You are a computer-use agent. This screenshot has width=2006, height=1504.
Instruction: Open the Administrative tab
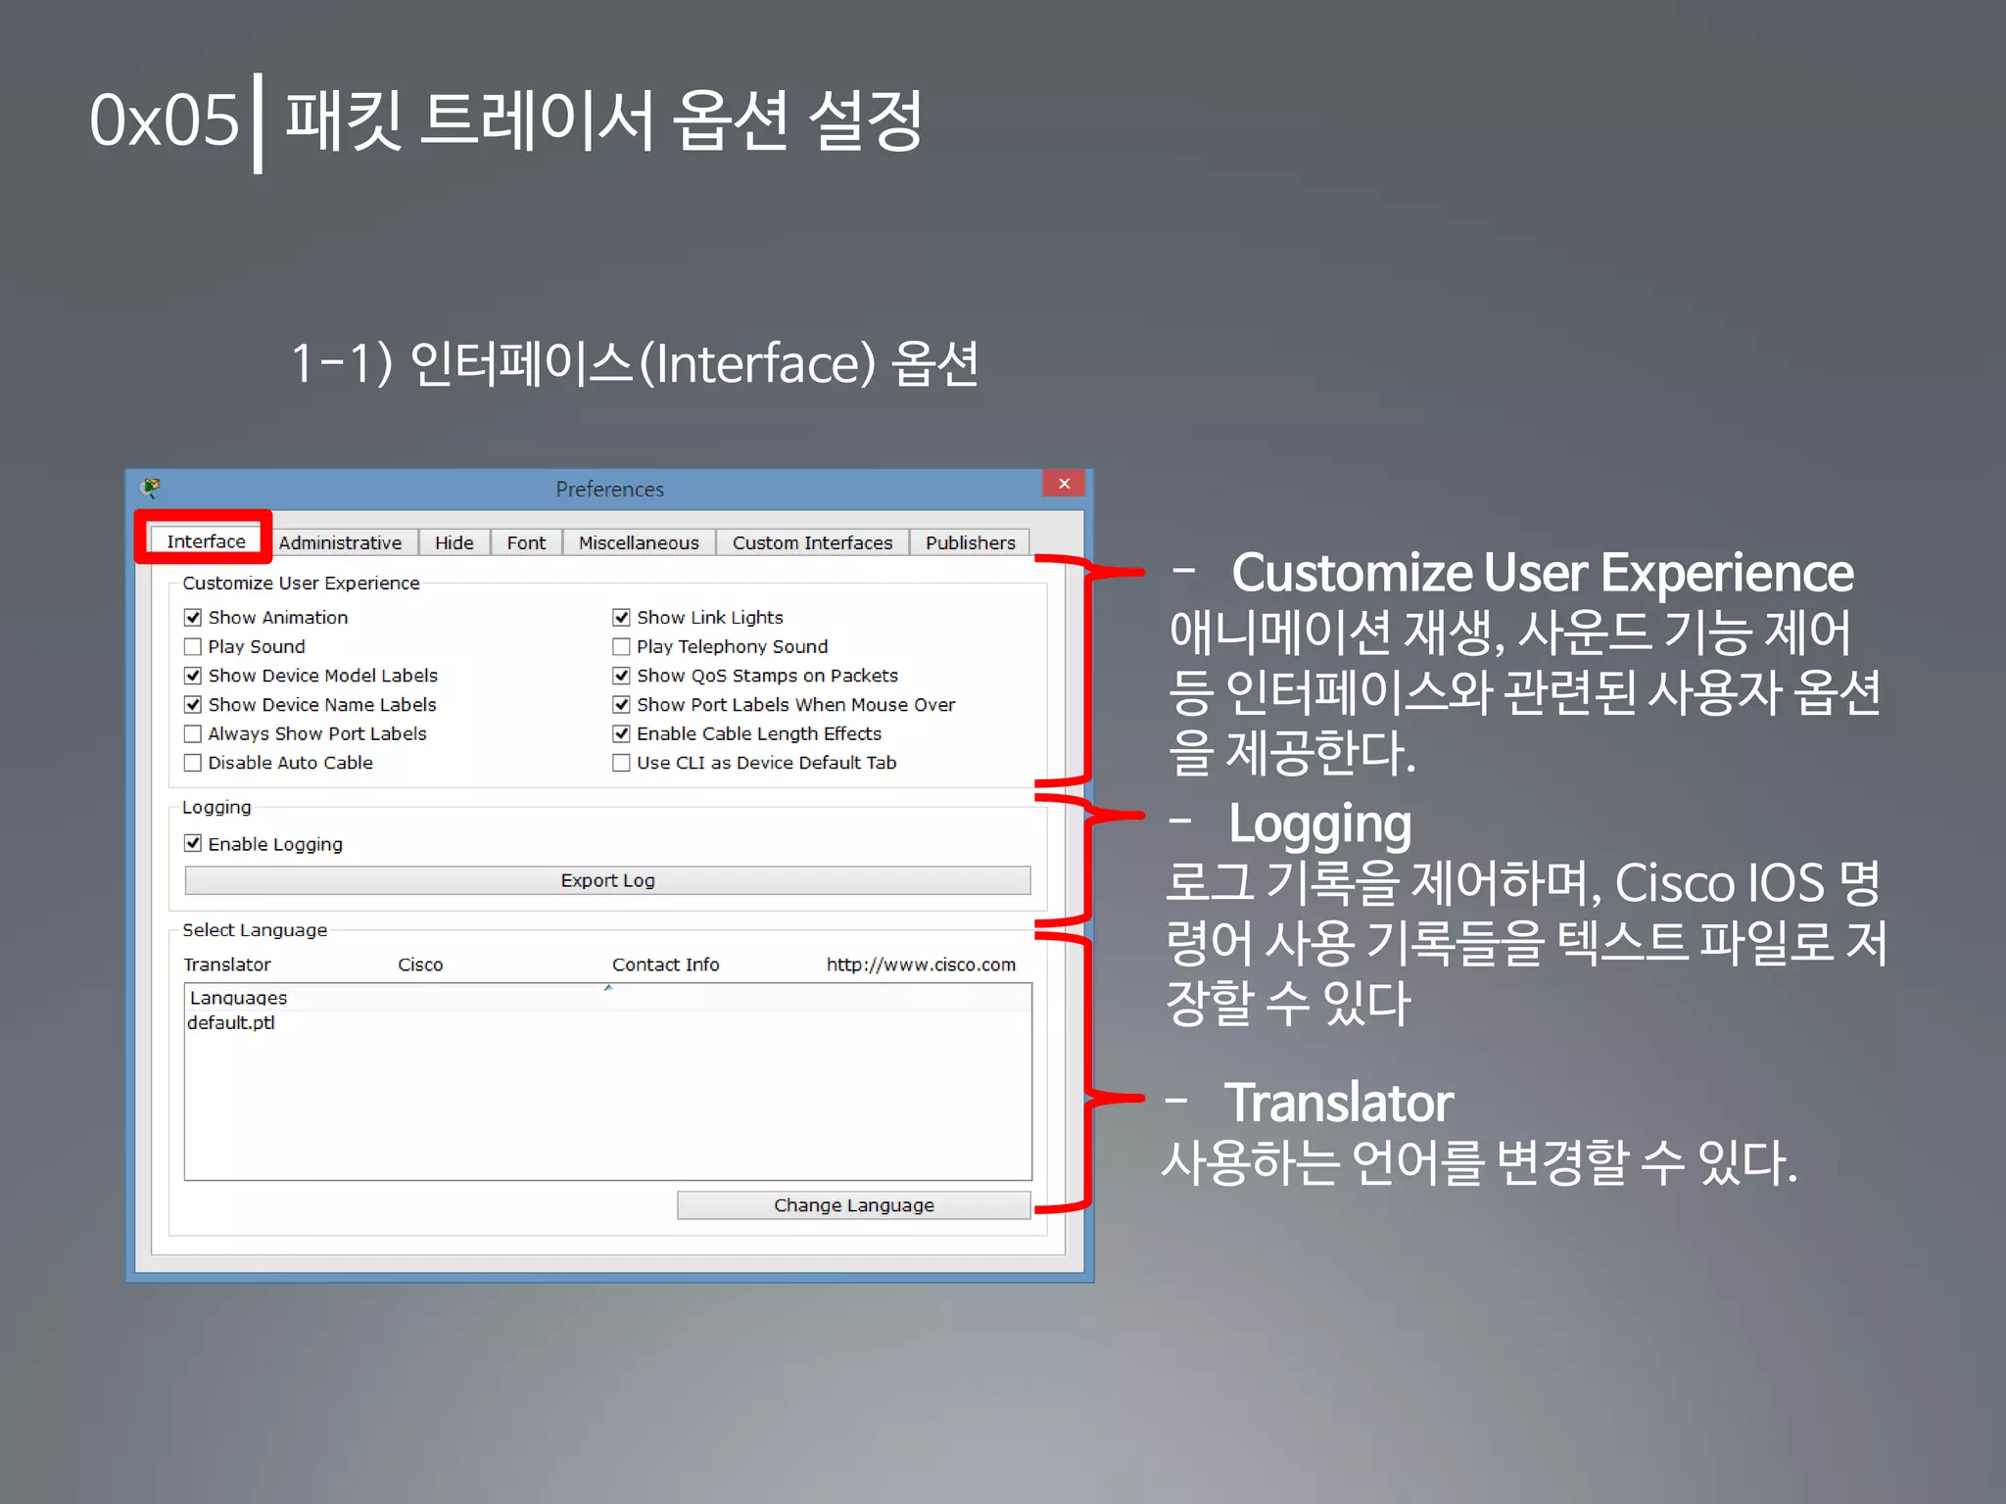pyautogui.click(x=340, y=542)
